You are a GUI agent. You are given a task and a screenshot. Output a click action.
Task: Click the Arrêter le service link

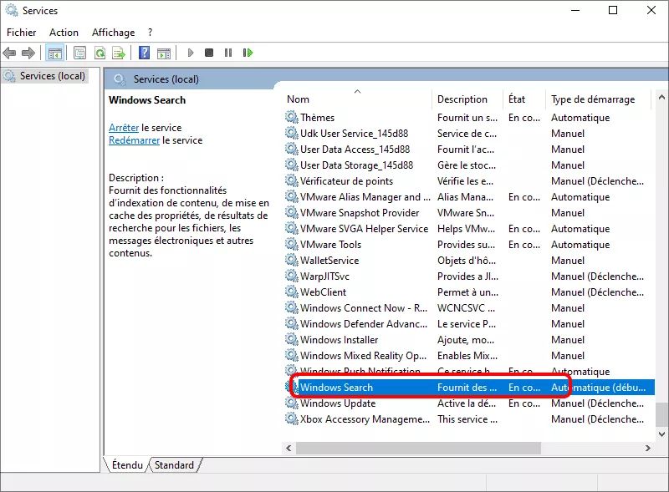click(123, 127)
